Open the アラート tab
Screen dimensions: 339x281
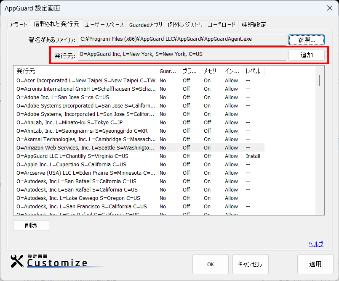pos(18,24)
